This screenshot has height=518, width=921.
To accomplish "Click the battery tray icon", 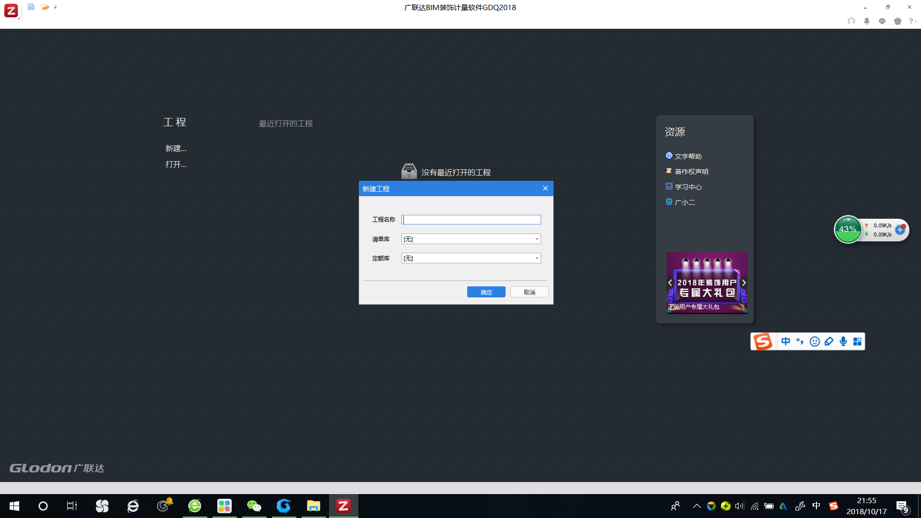I will click(769, 506).
